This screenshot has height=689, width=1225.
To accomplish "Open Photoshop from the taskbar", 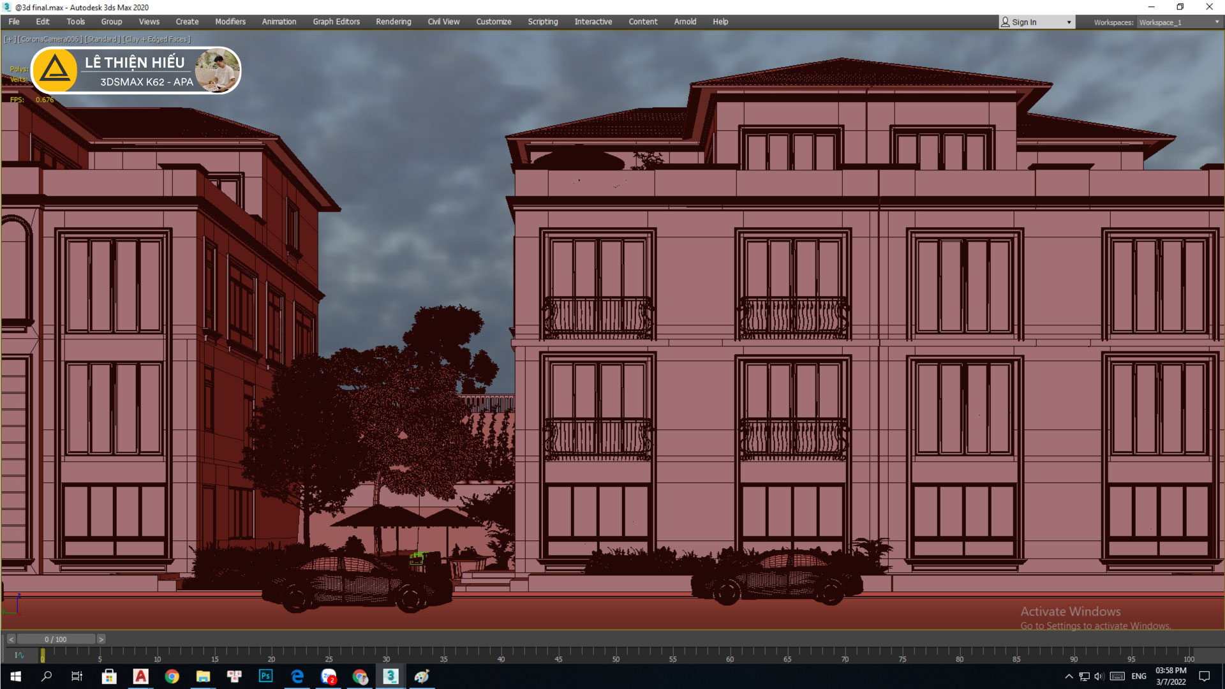I will [x=265, y=676].
